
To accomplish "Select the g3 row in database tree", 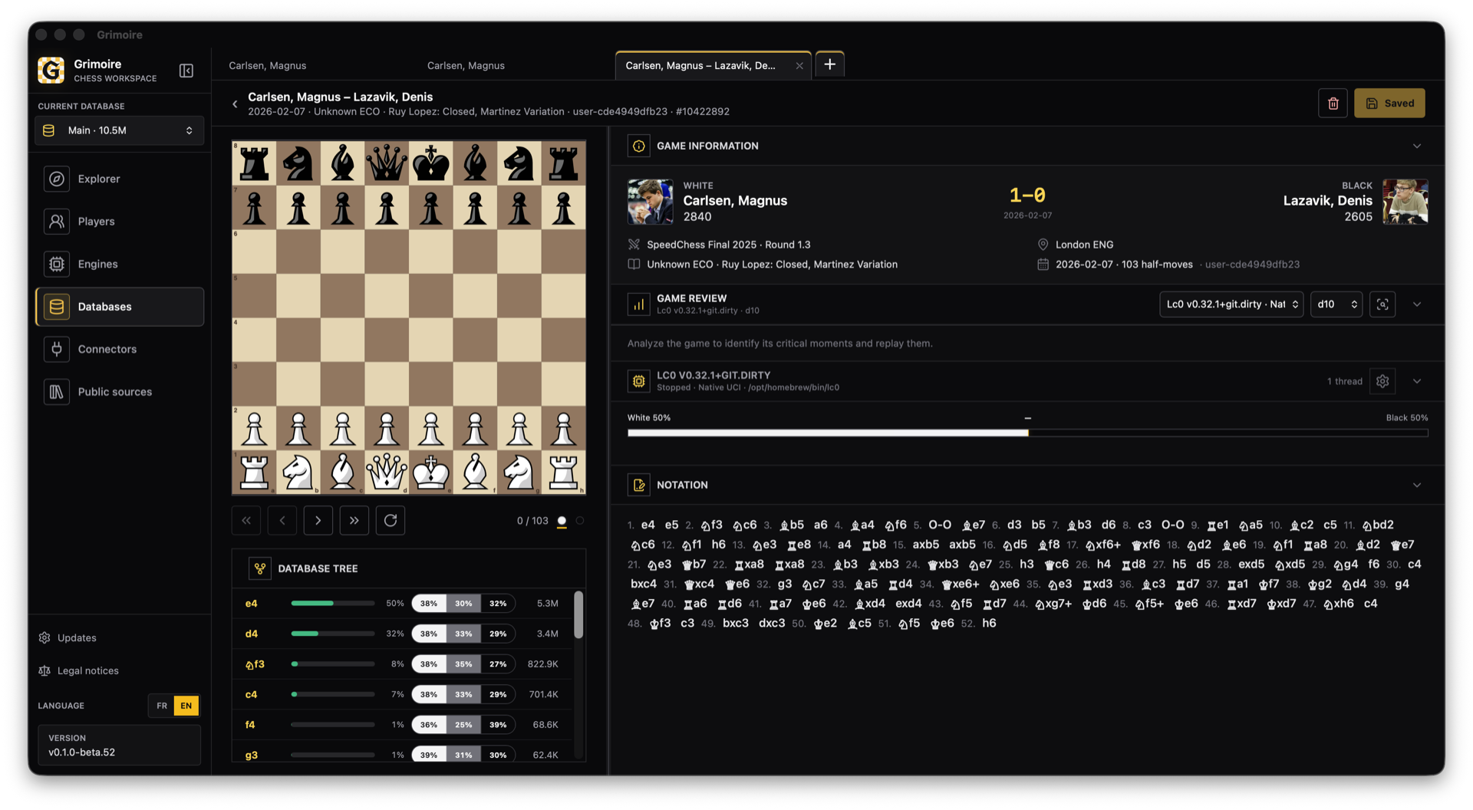I will tap(403, 756).
